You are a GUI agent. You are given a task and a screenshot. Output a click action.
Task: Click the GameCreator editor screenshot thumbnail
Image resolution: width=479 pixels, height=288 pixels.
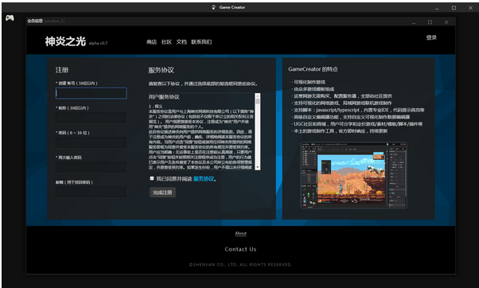354,175
